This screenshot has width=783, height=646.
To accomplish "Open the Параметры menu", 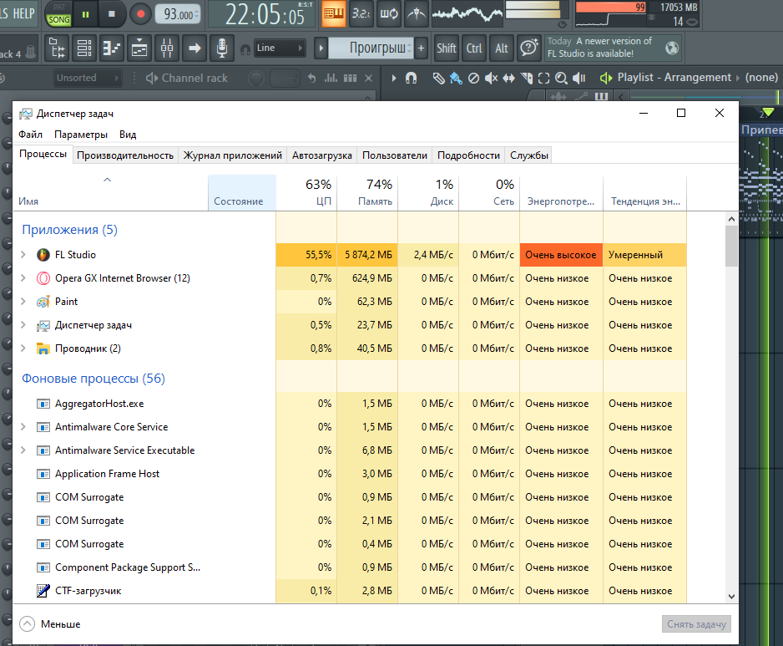I will click(81, 135).
